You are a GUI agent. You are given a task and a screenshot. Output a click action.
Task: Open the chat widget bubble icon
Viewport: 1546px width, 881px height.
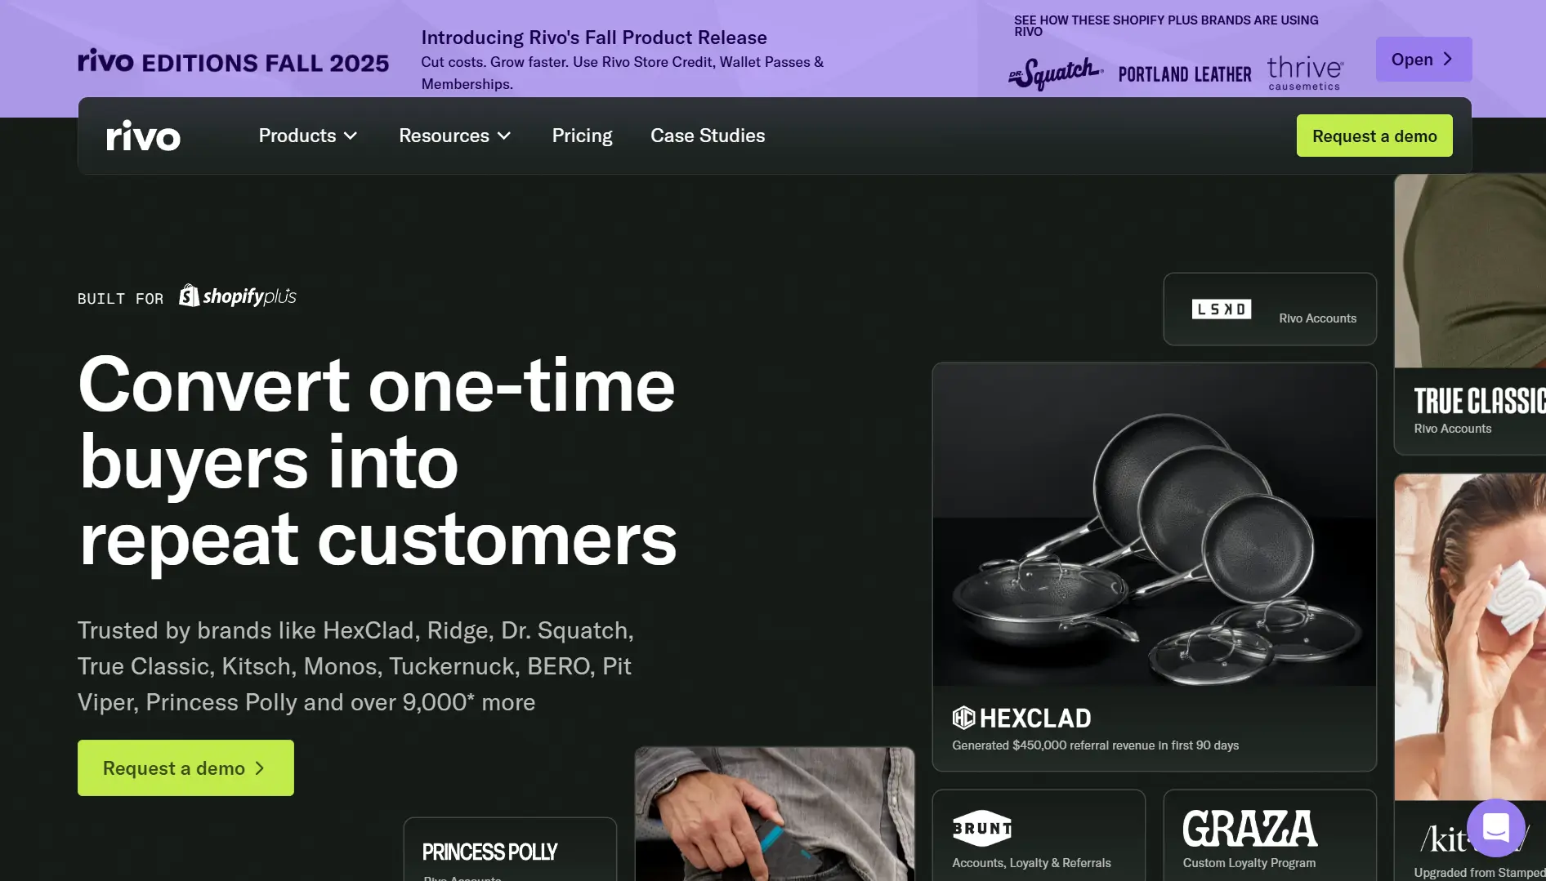click(1495, 828)
